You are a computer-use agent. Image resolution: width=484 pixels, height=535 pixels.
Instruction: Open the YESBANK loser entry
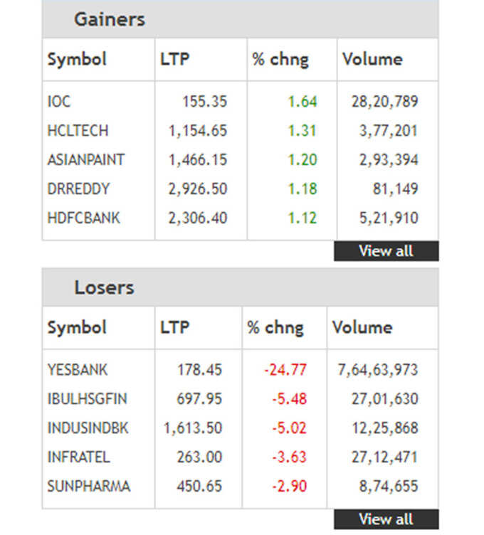[x=78, y=370]
